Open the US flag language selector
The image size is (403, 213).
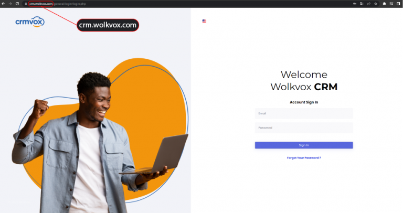point(204,21)
